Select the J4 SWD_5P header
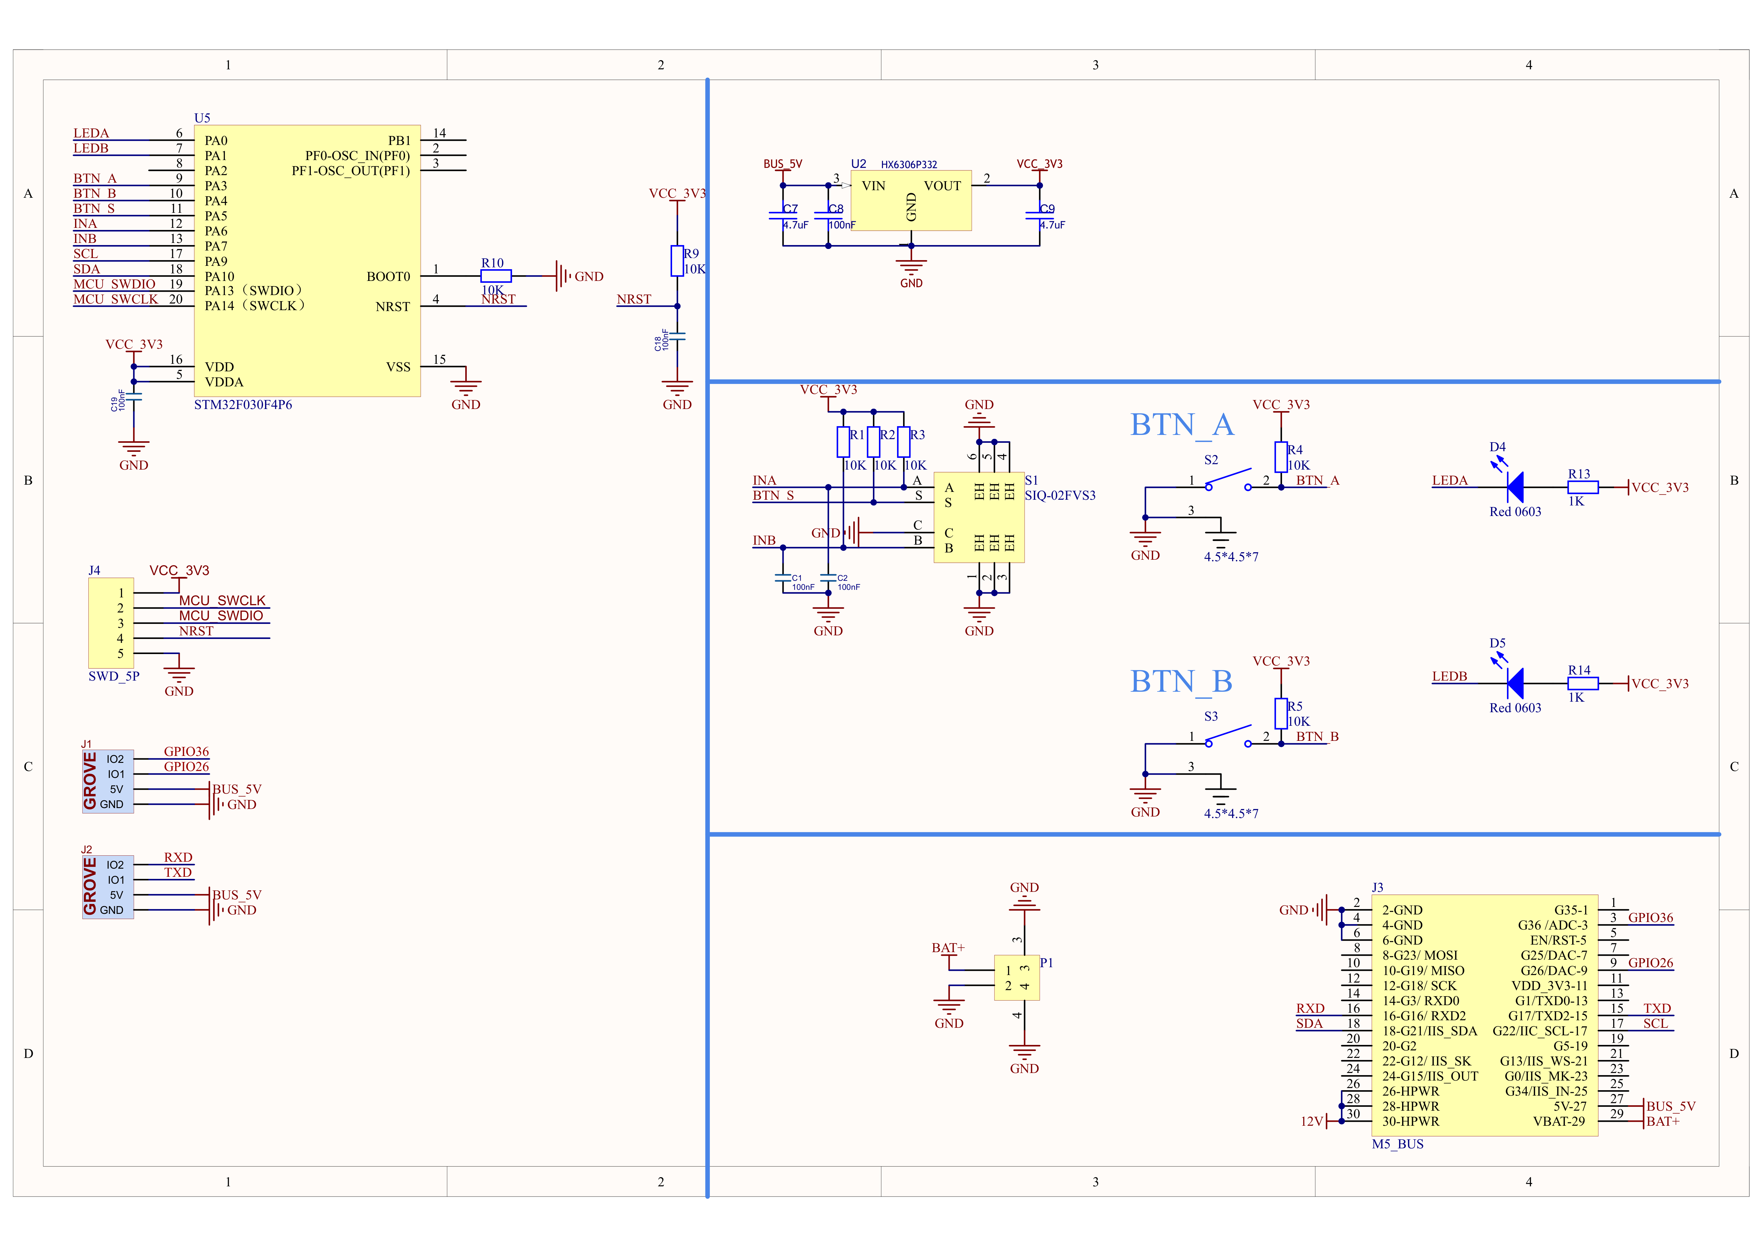This screenshot has width=1763, height=1246. [x=111, y=623]
